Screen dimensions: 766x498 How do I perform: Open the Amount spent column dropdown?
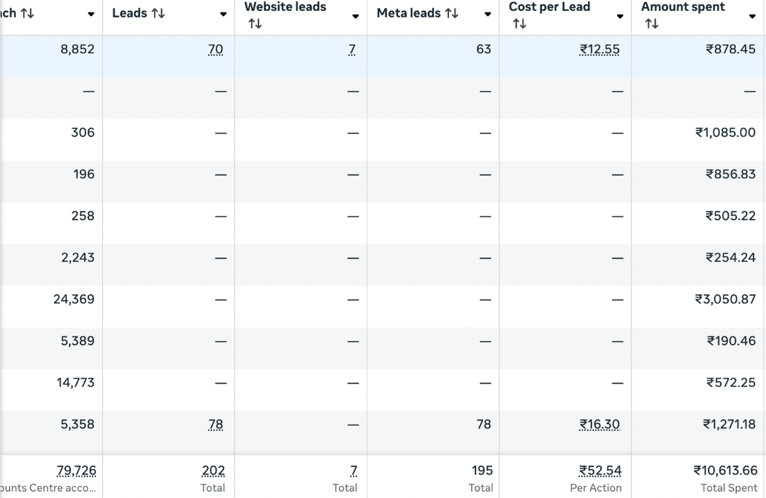752,16
